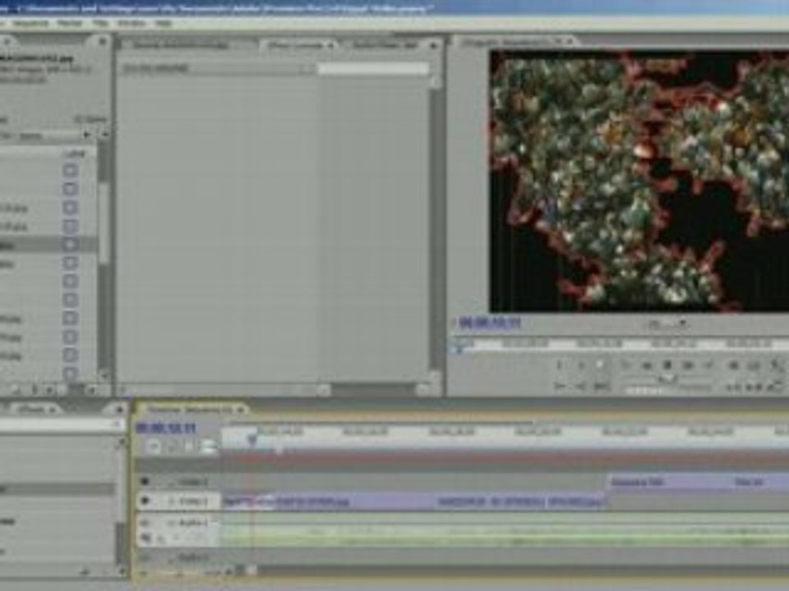
Task: Open the Window menu
Action: [131, 24]
